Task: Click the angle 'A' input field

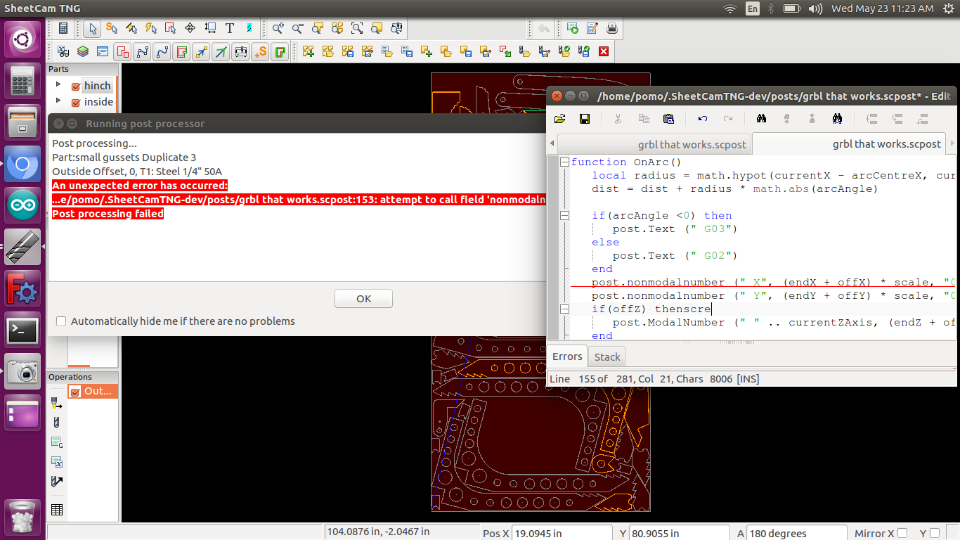Action: coord(796,534)
